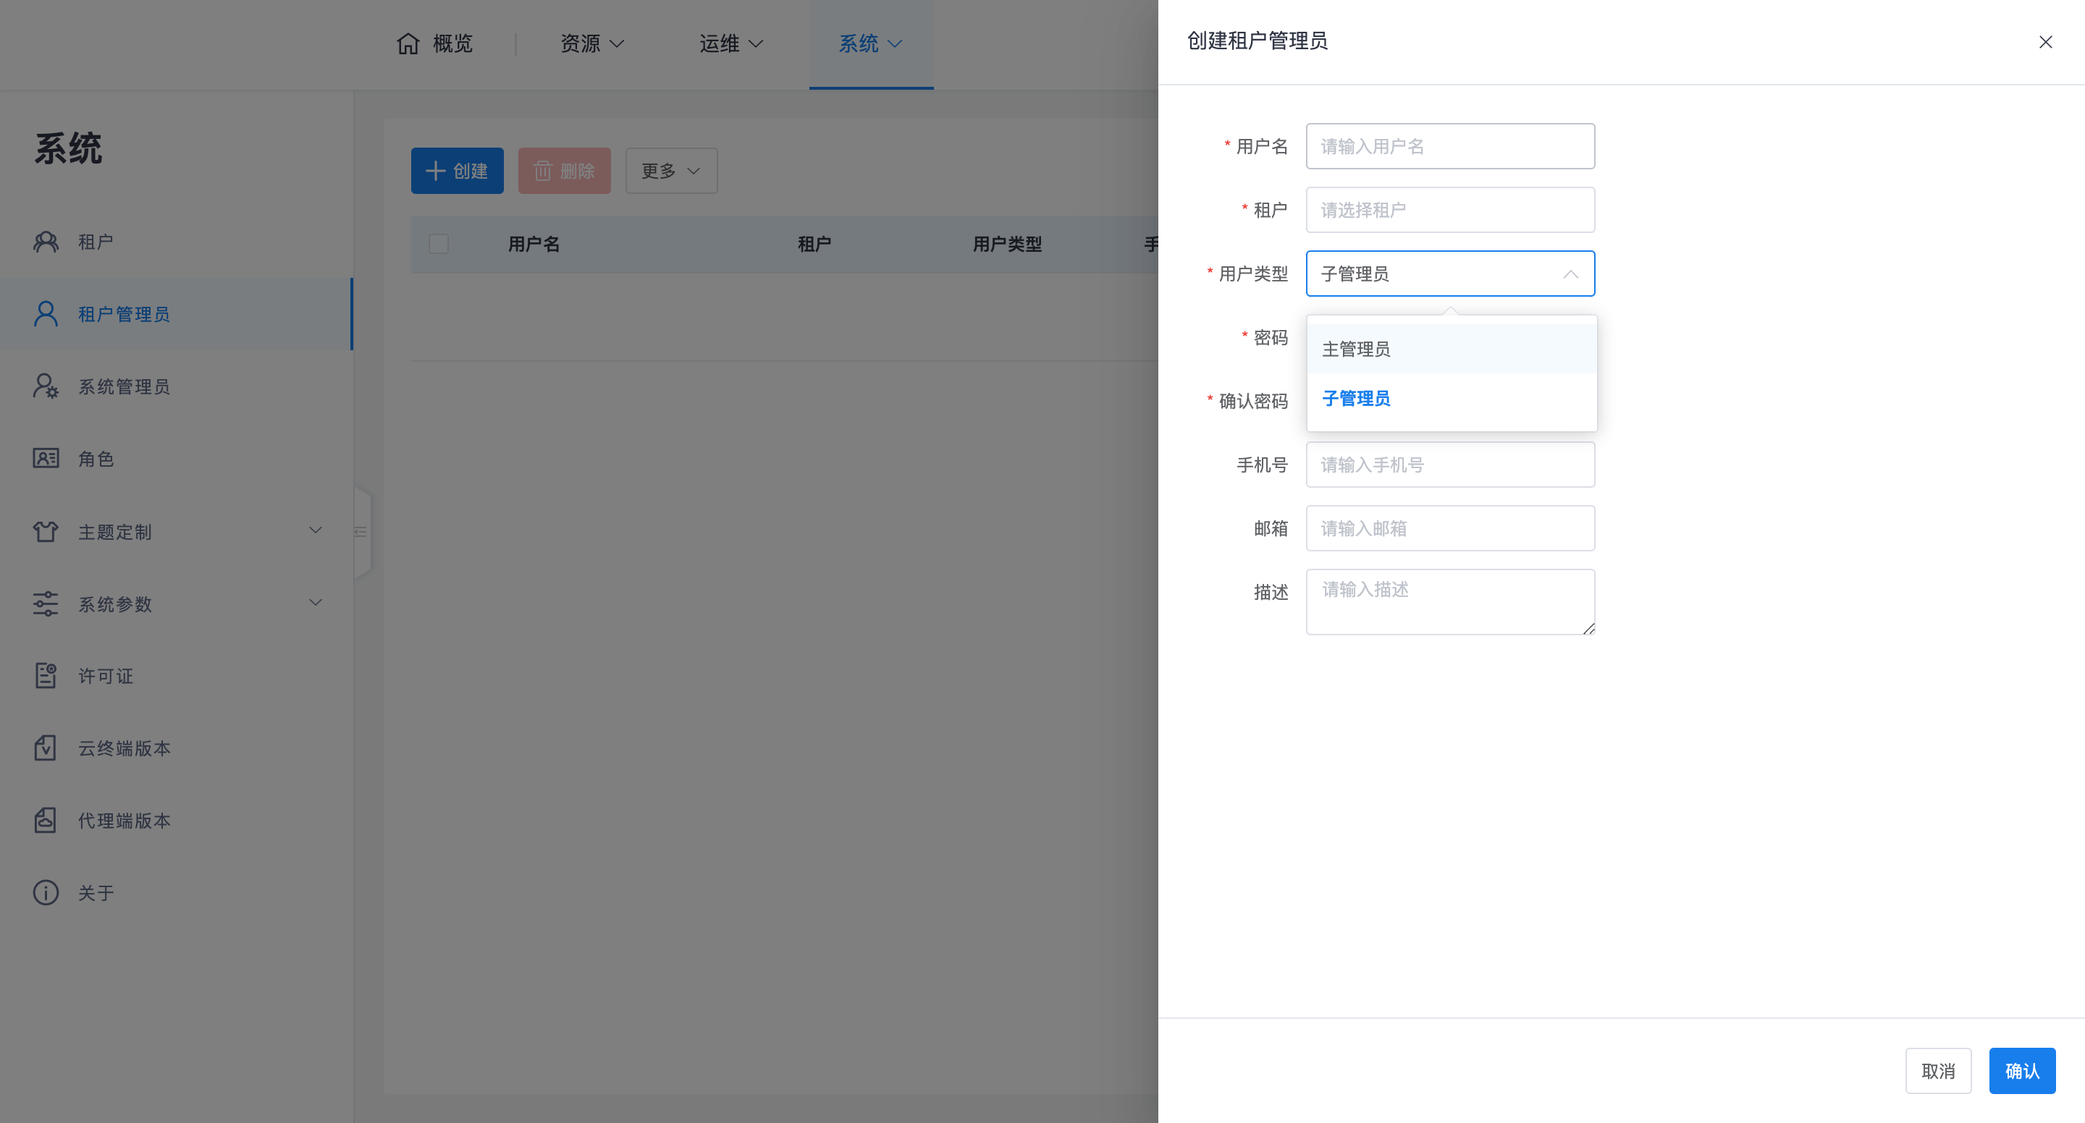The height and width of the screenshot is (1123, 2085).
Task: Click the 系统管理员 gear-user icon
Action: coord(46,386)
